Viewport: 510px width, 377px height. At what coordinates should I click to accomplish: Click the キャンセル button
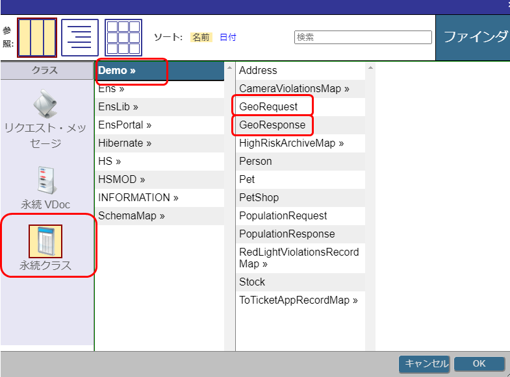tap(424, 363)
